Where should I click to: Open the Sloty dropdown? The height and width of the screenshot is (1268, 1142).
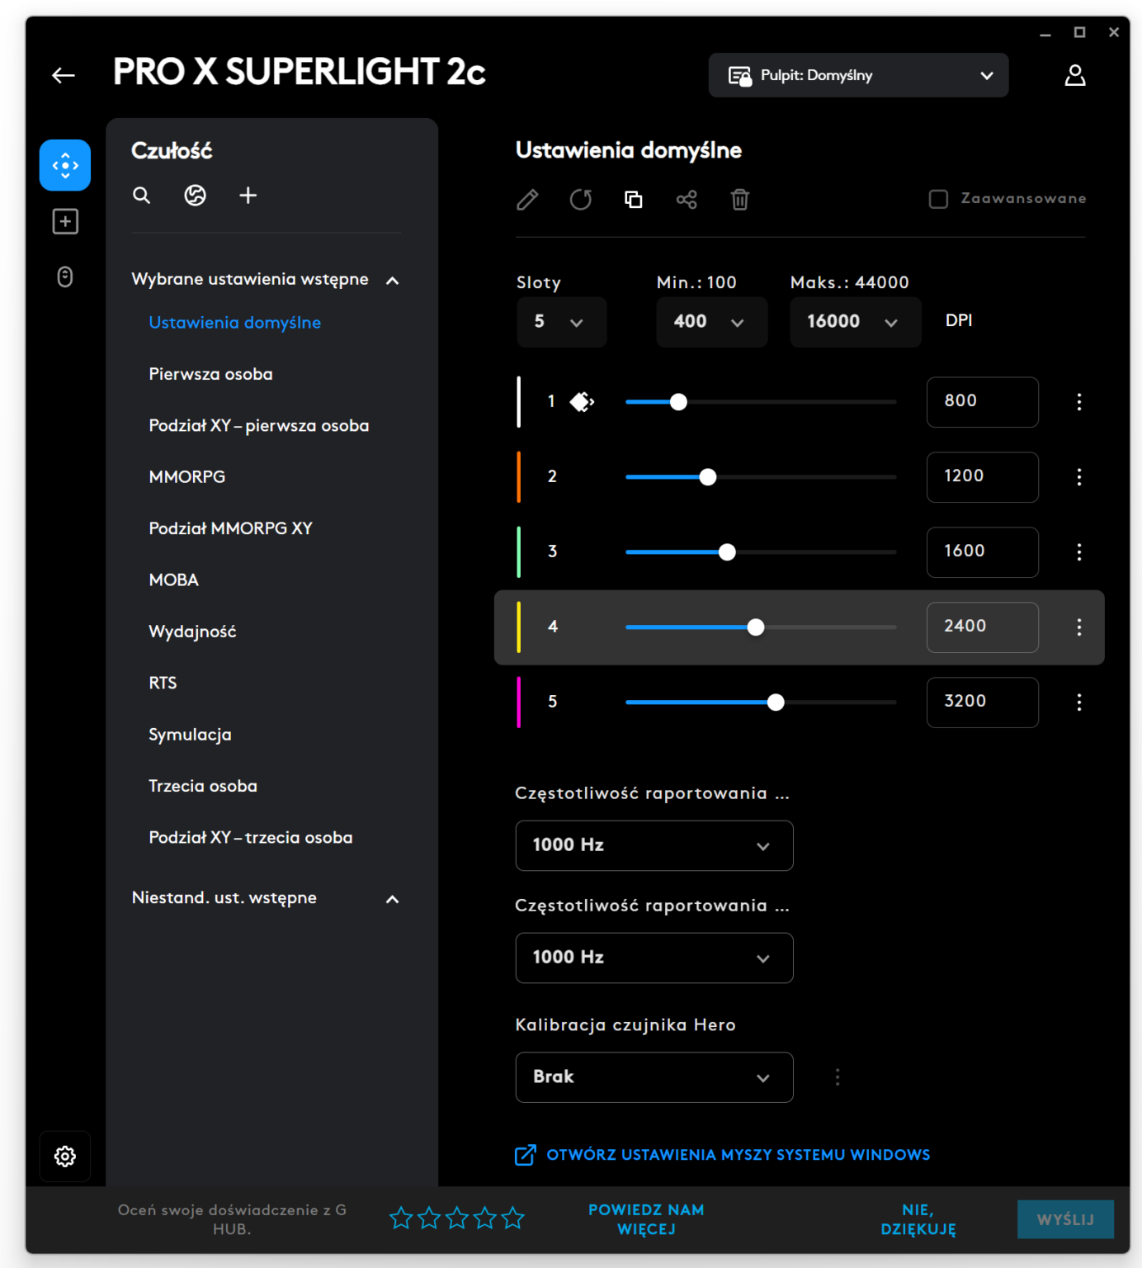pos(561,322)
